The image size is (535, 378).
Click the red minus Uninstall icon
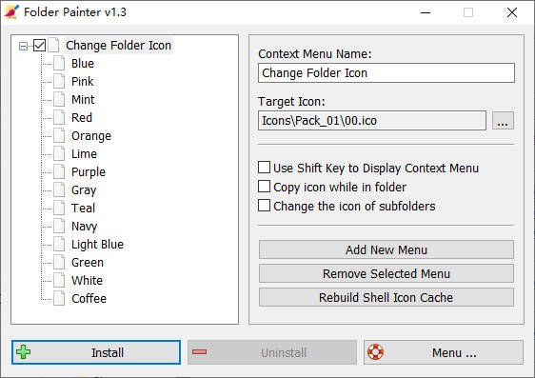[x=199, y=351]
